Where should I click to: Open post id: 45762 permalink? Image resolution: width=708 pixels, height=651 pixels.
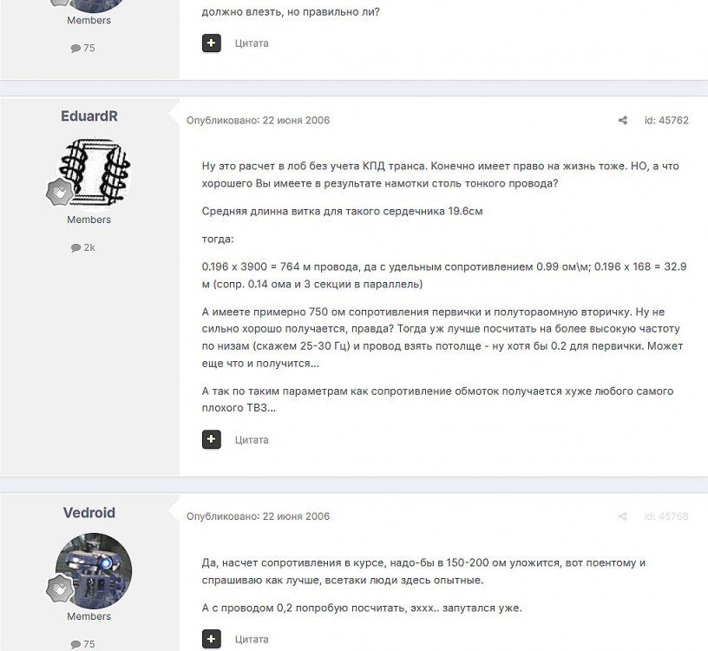click(666, 120)
